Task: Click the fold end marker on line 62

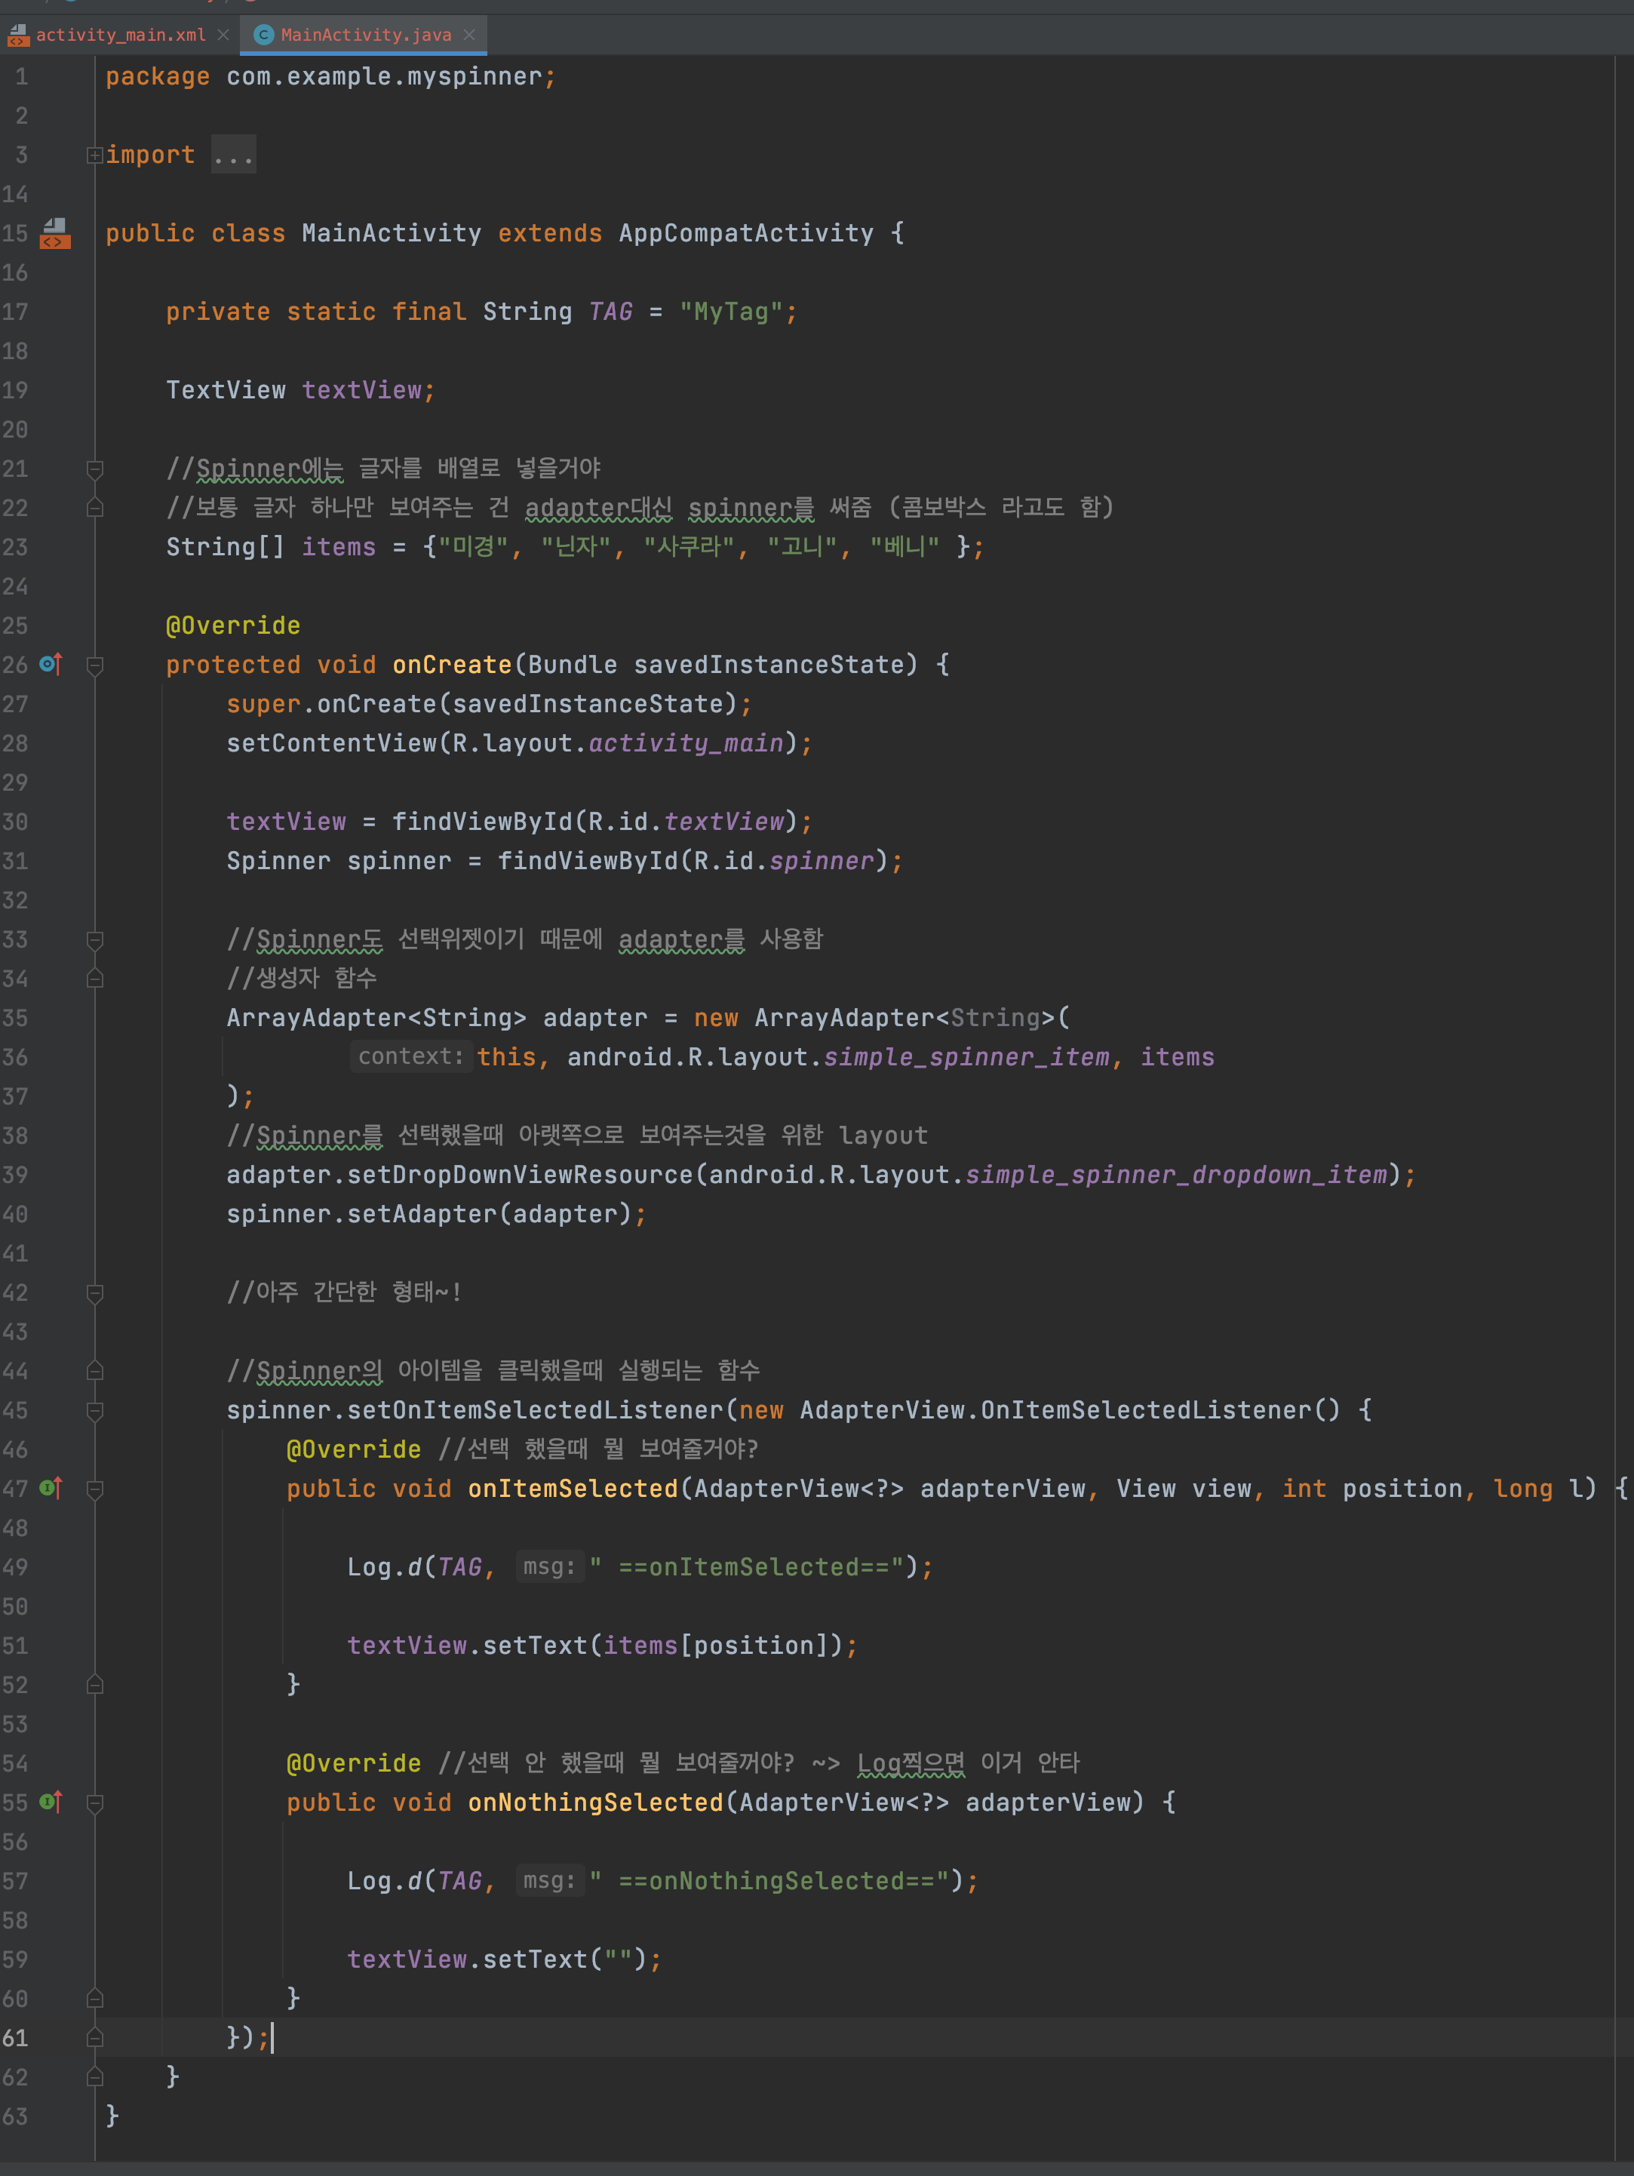Action: pyautogui.click(x=94, y=2076)
